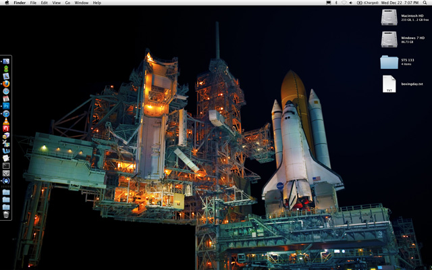Open the Window menu

81,3
